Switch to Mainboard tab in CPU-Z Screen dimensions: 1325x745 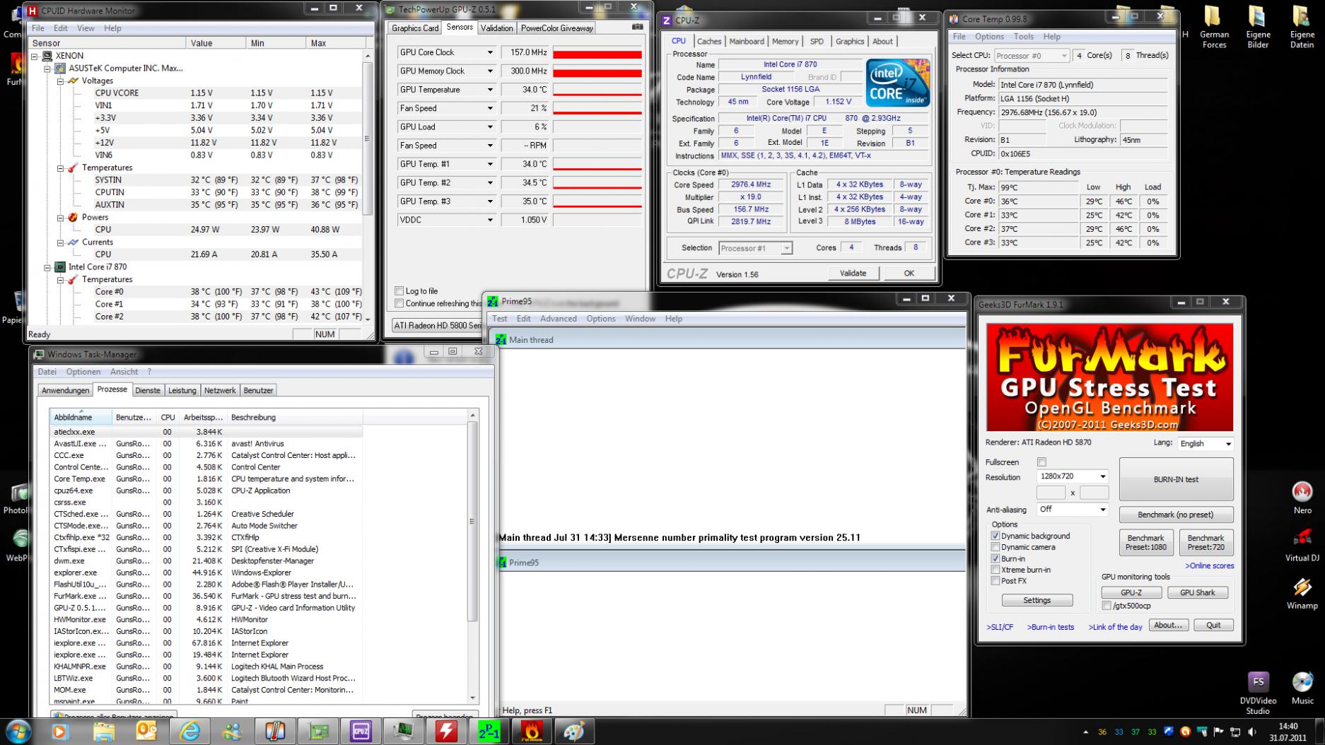pyautogui.click(x=747, y=42)
